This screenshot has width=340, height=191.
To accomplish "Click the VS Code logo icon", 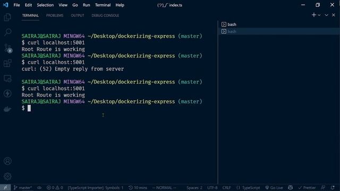I will point(6,5).
